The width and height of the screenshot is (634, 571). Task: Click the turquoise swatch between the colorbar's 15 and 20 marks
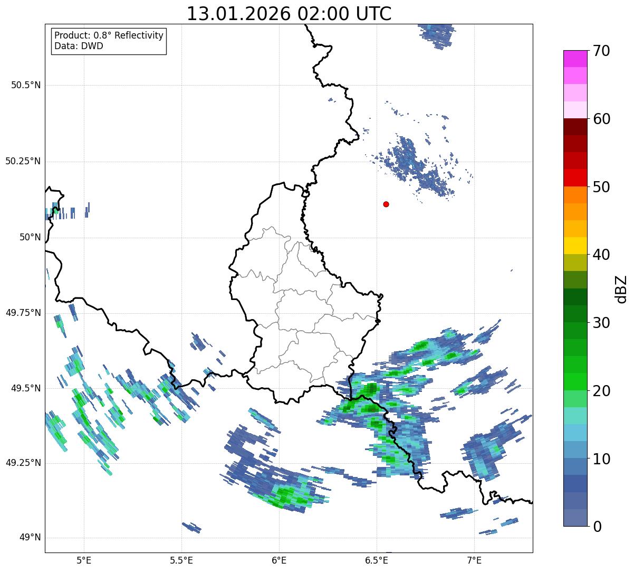click(x=575, y=415)
